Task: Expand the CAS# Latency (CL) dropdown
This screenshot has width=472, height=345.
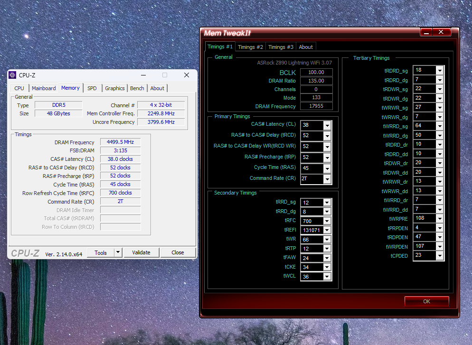Action: point(327,125)
